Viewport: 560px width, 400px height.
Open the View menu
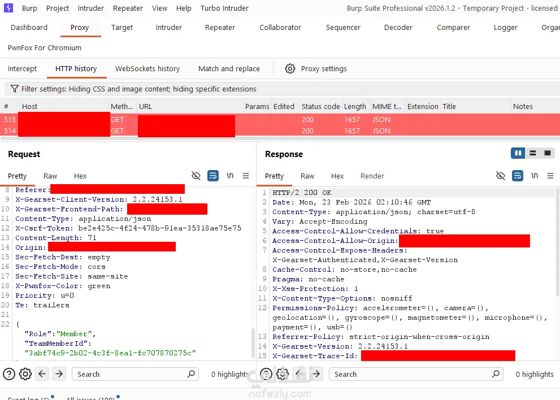tap(159, 8)
